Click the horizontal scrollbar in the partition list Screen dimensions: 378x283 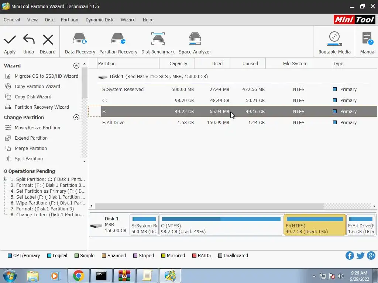209,206
